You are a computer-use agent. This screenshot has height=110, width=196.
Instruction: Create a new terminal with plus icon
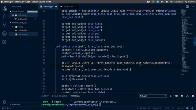click(x=171, y=96)
